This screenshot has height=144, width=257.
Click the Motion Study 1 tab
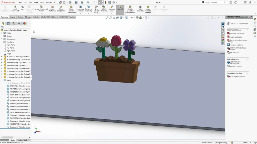coord(23,140)
